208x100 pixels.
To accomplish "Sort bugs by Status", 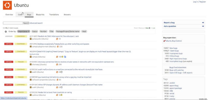I will pyautogui.click(x=35, y=32).
